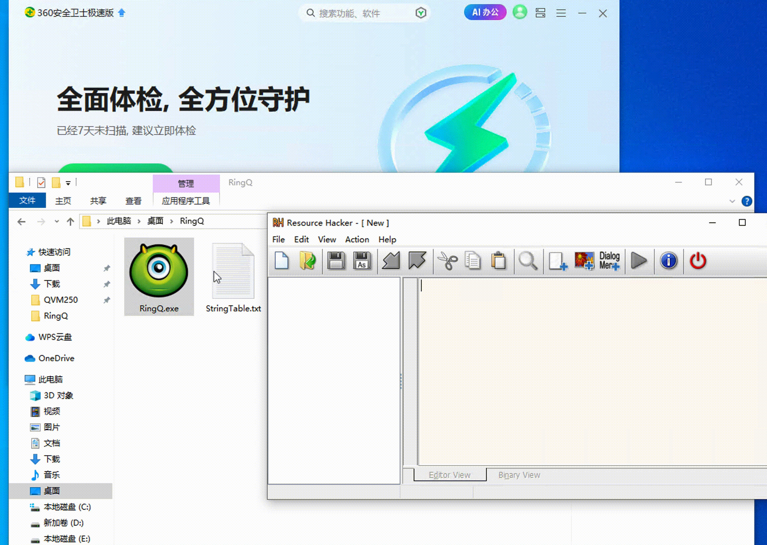This screenshot has width=767, height=545.
Task: Click the Save As floppy icon
Action: 362,261
